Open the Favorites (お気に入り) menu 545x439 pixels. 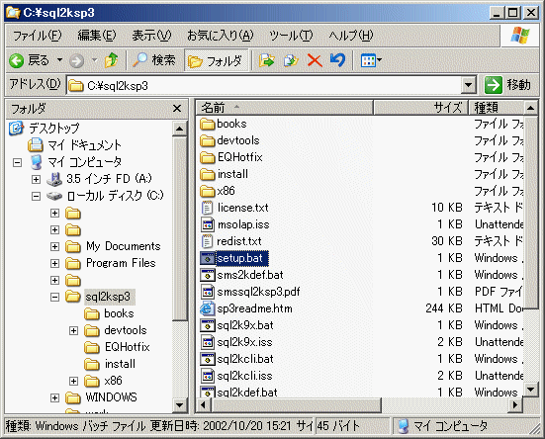(x=221, y=35)
